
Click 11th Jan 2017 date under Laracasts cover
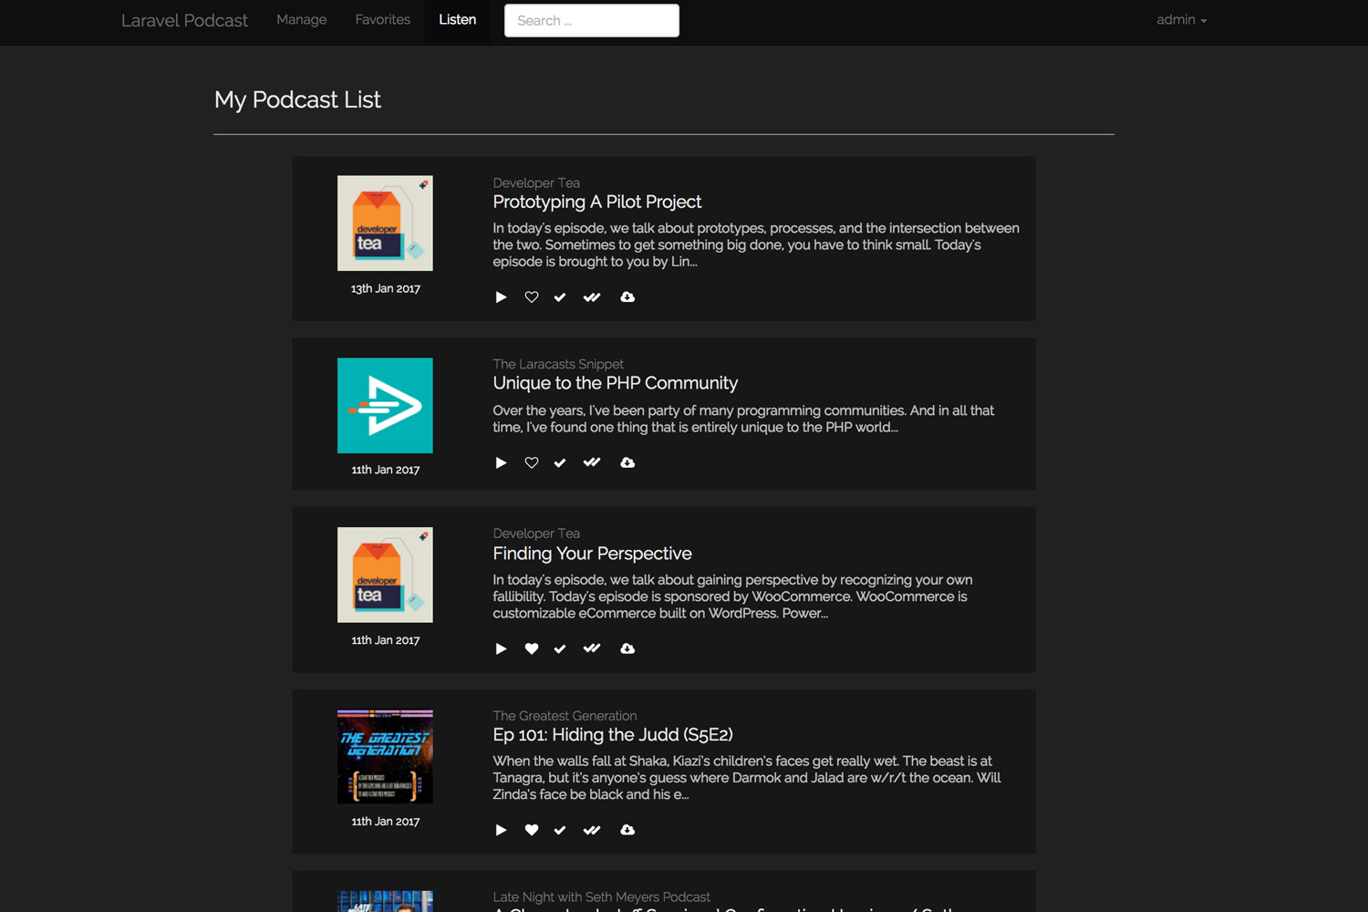pyautogui.click(x=386, y=471)
